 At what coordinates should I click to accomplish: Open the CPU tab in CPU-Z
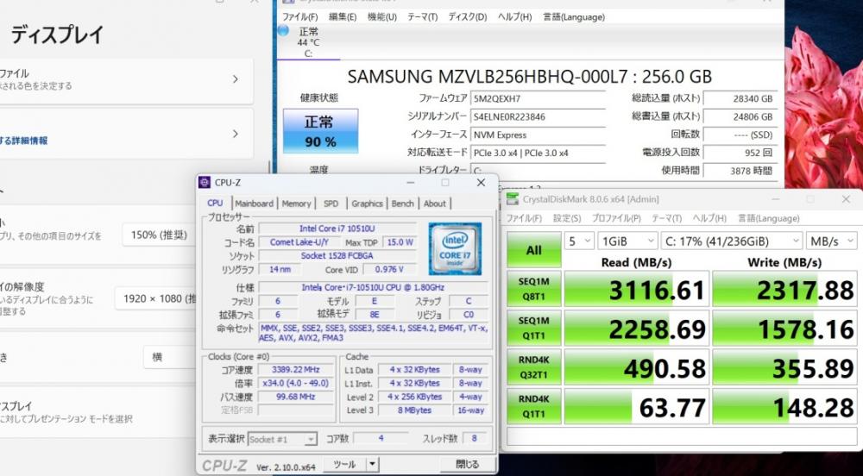215,203
